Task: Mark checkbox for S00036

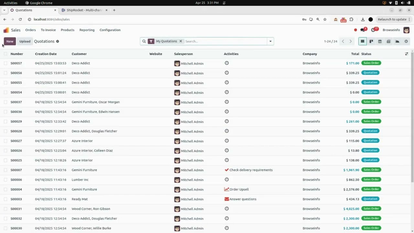Action: 5,112
